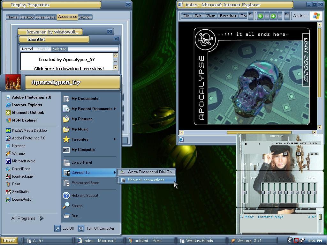Viewport: 327px width, 245px height.
Task: Open IE's Favorites menu in menu bar
Action: 228,16
